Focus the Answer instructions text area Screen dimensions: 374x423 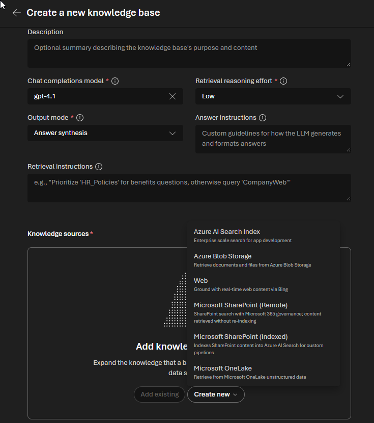(x=273, y=139)
